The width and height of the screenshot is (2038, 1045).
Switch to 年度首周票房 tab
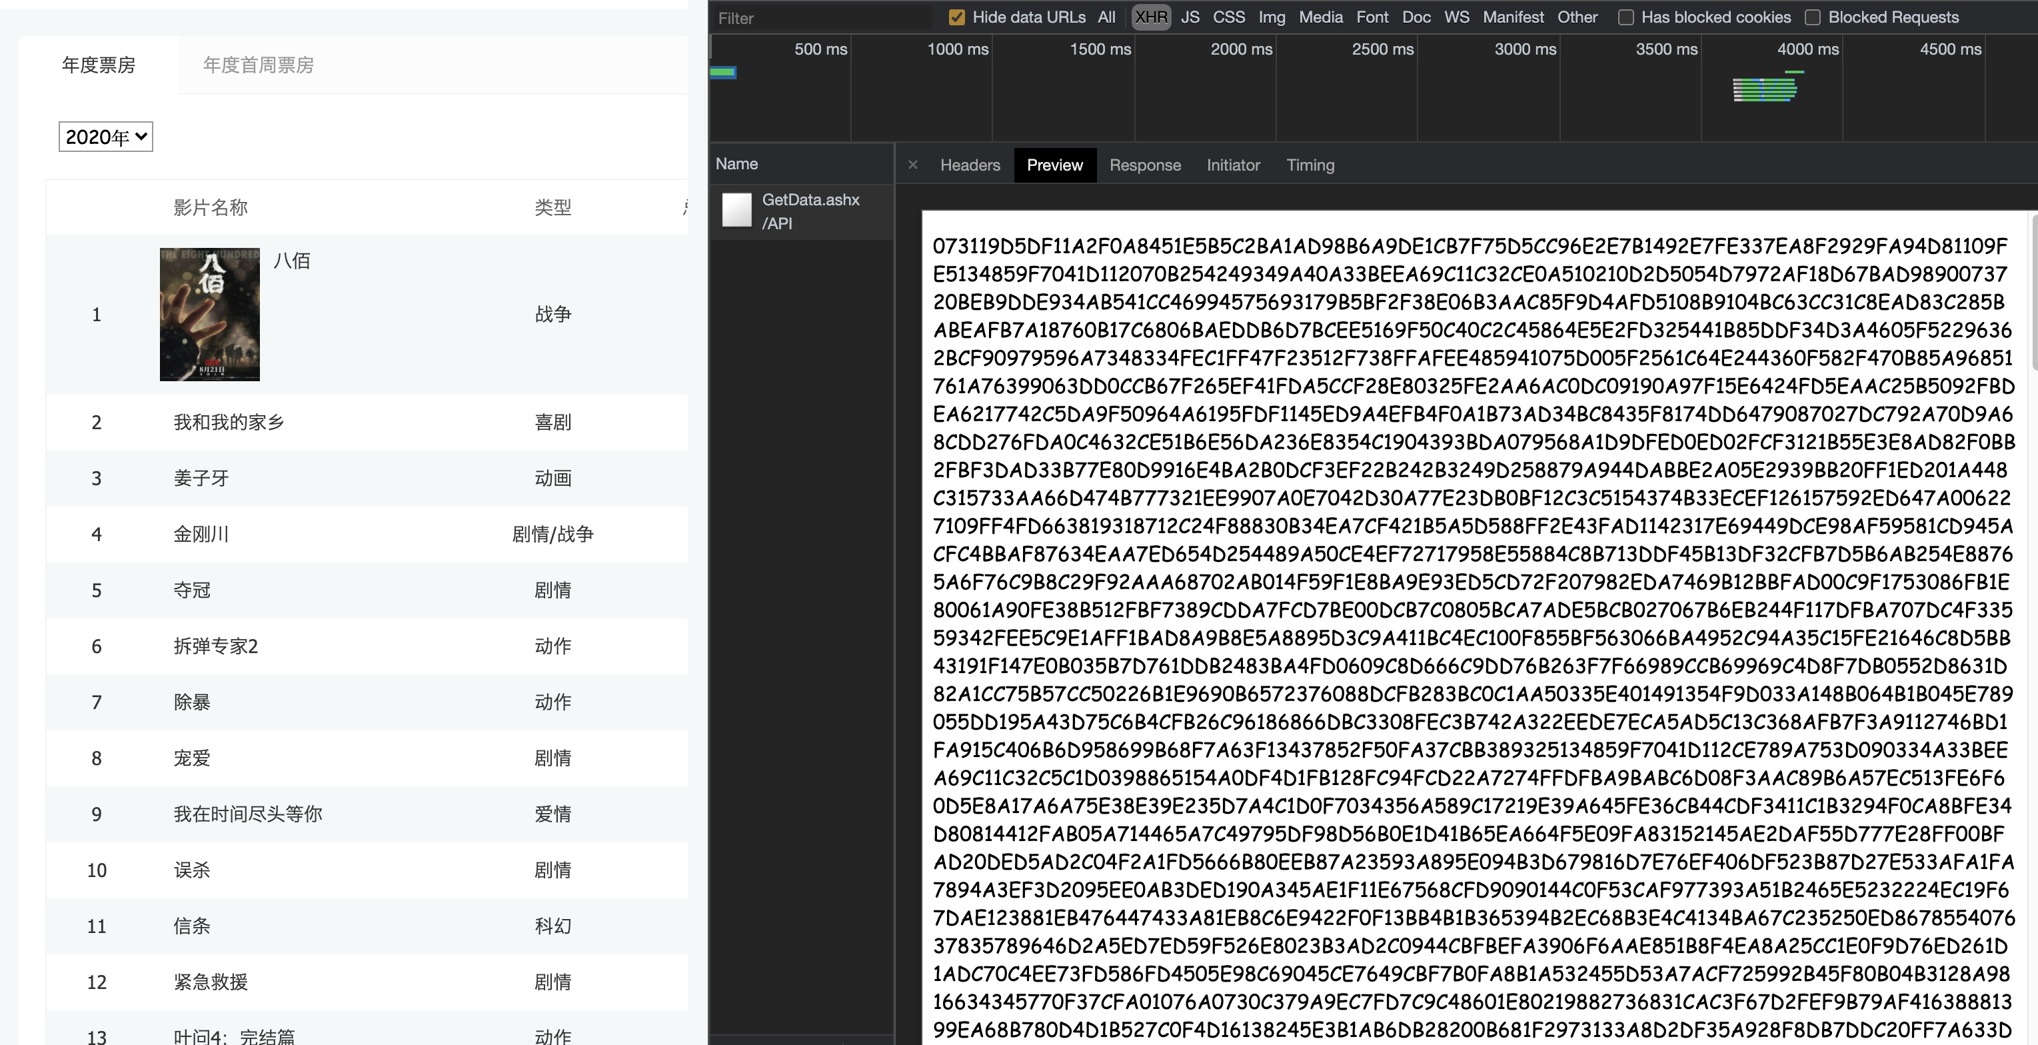pyautogui.click(x=258, y=65)
